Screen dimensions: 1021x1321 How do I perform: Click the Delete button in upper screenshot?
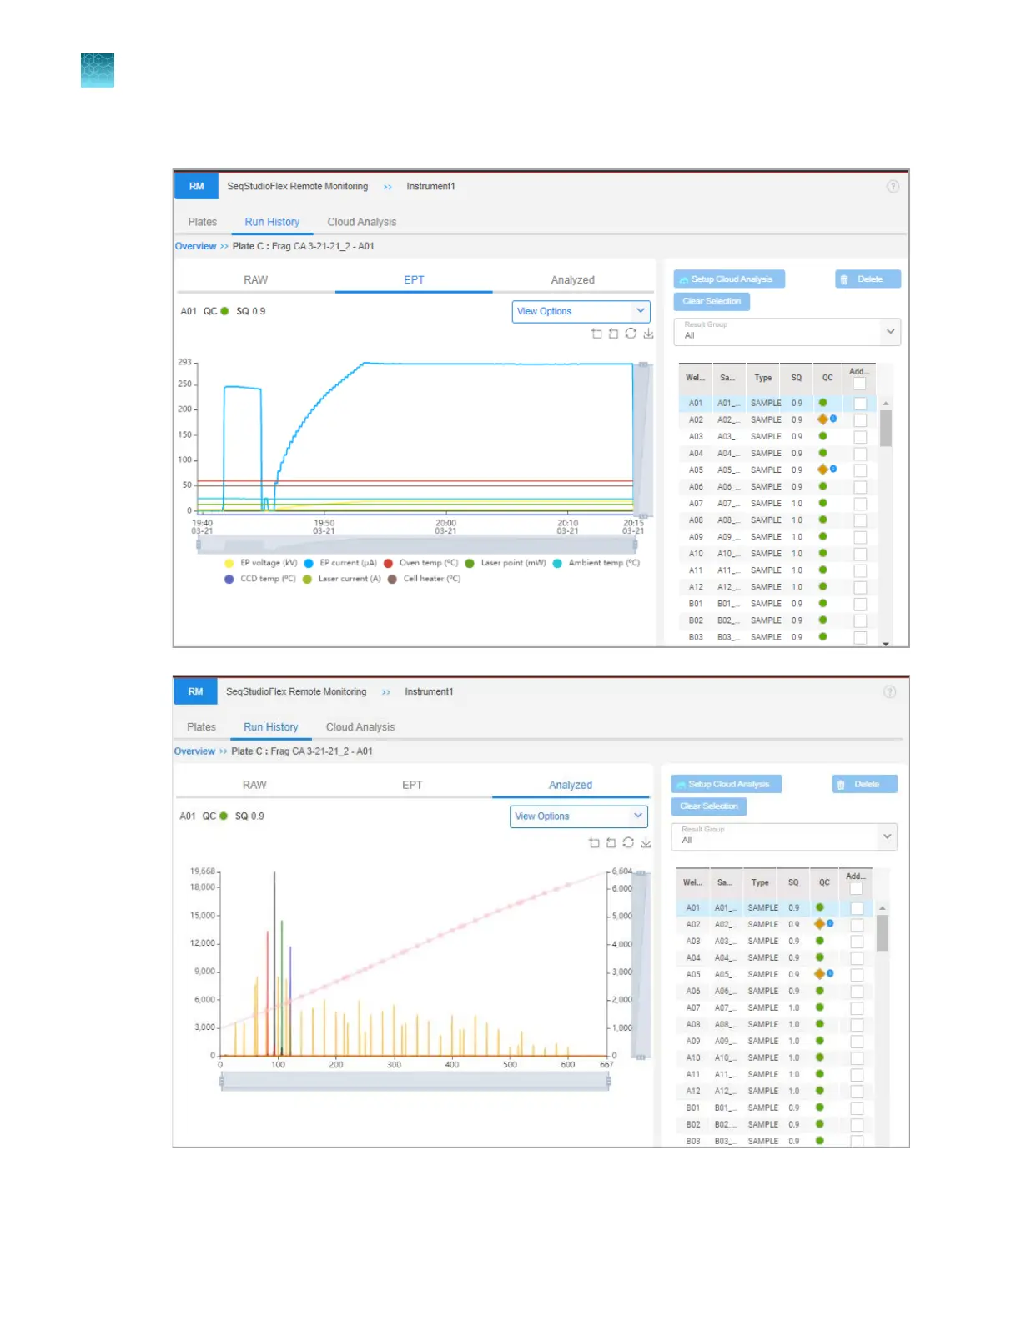pos(868,279)
